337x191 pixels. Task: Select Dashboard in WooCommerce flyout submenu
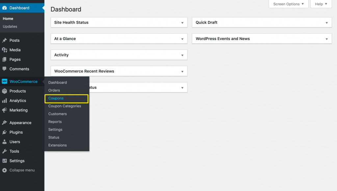click(x=58, y=82)
